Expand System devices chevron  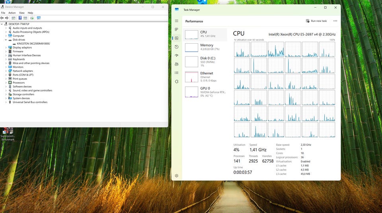pos(6,98)
